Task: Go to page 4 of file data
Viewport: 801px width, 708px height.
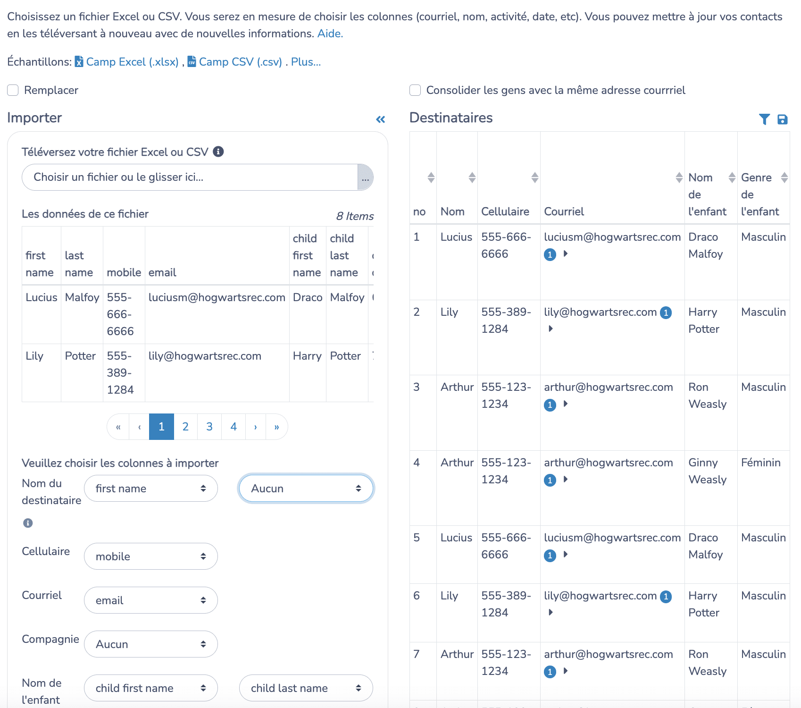Action: pyautogui.click(x=234, y=427)
